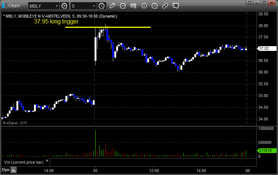Click the 12:00 time axis label
Image resolution: width=278 pixels, height=175 pixels.
tap(154, 171)
